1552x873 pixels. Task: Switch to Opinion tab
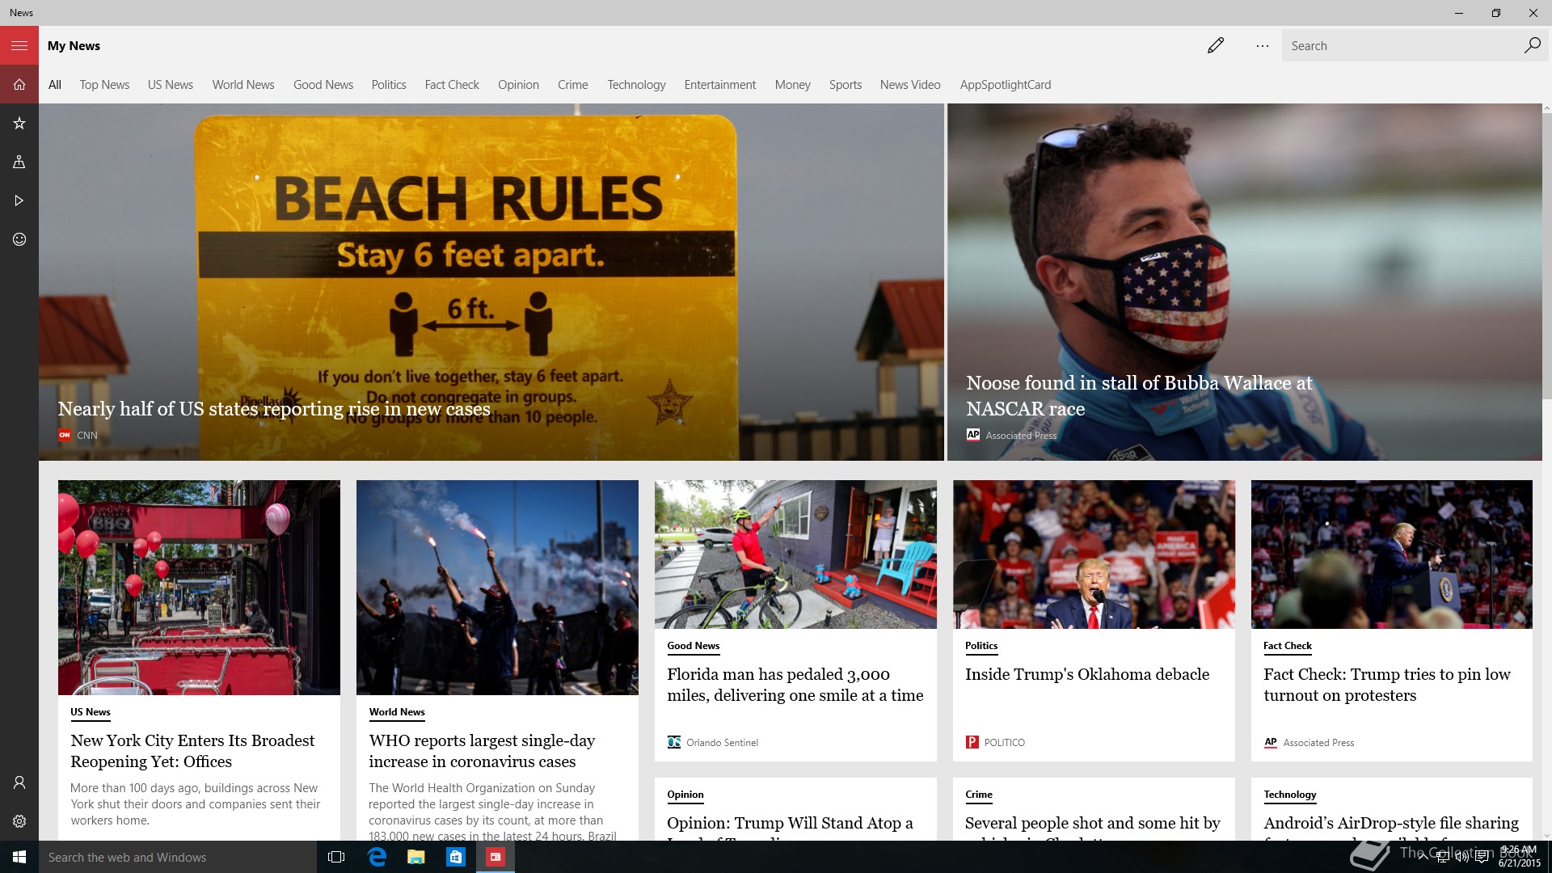518,85
